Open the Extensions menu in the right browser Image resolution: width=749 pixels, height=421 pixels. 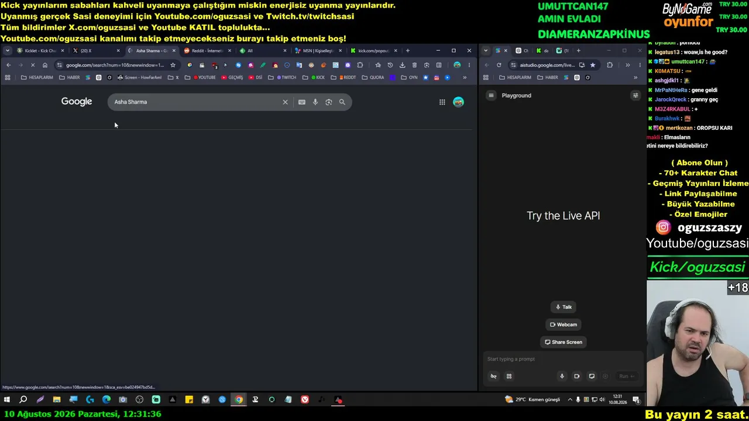click(610, 65)
